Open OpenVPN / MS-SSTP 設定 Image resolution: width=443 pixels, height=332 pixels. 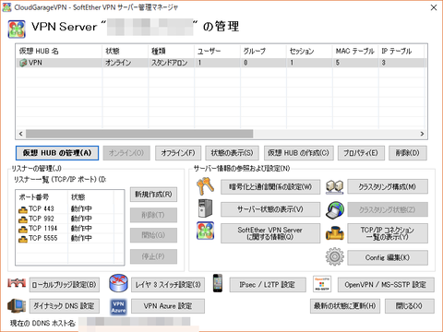(x=386, y=285)
